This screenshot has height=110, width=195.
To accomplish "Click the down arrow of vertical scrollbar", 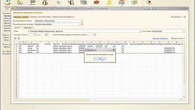I will [x=184, y=97].
